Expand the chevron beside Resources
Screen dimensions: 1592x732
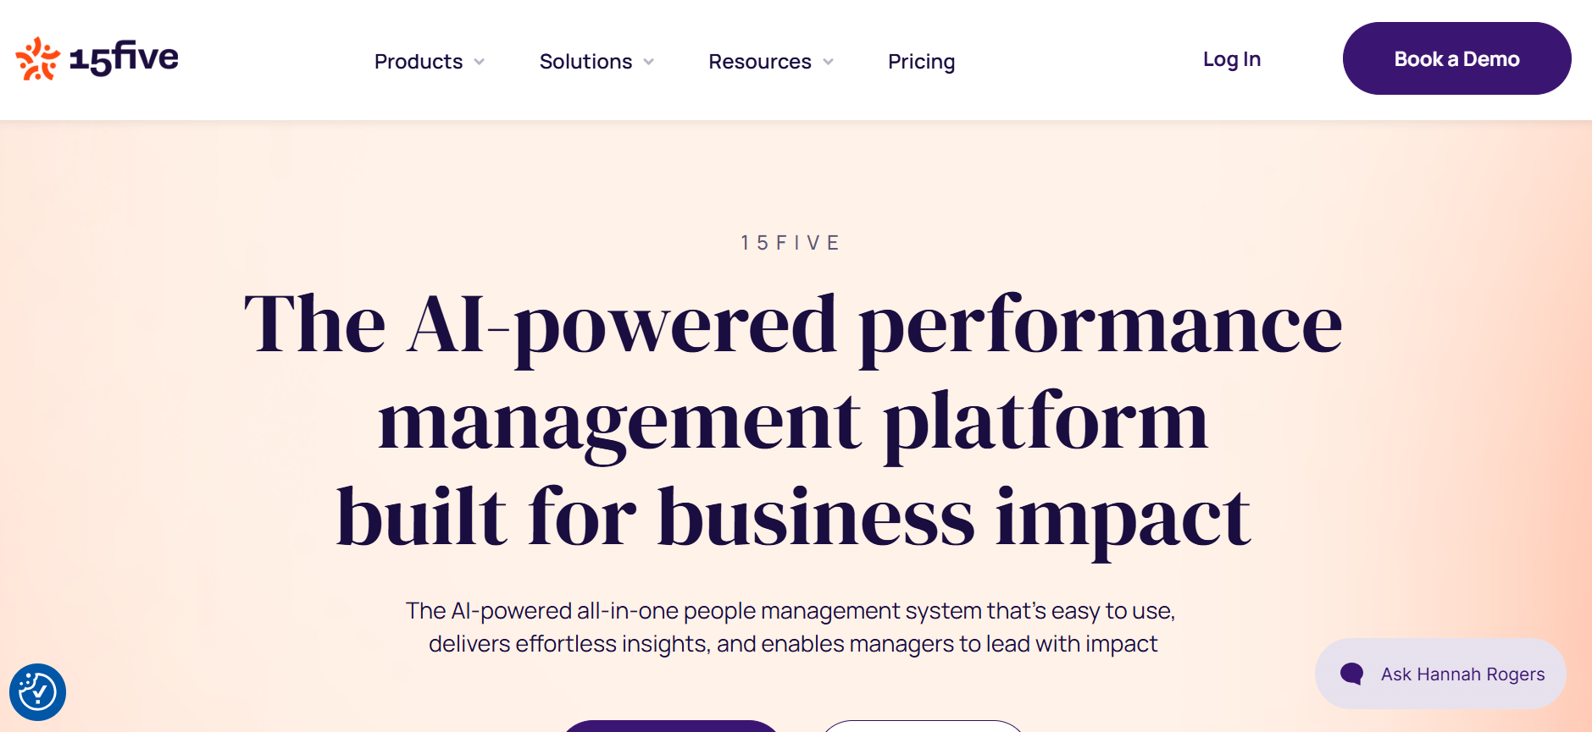coord(829,62)
